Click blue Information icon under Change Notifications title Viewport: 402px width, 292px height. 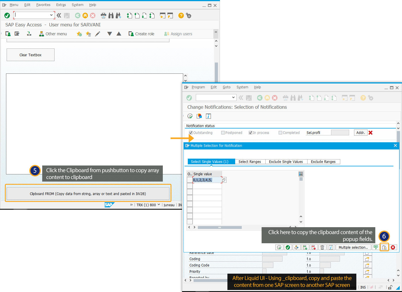pos(208,116)
